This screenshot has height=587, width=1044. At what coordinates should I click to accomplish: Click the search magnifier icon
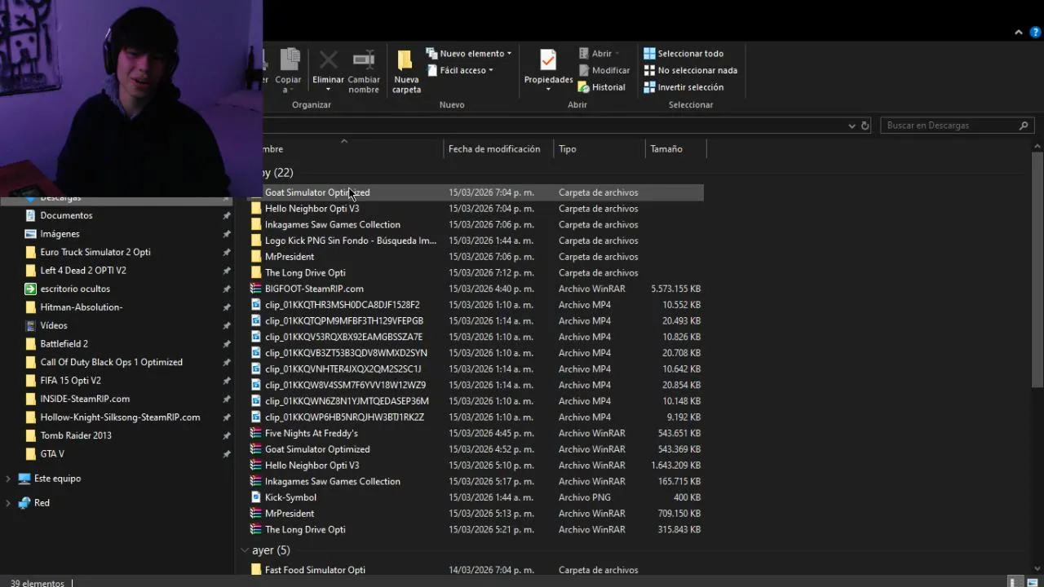1024,126
